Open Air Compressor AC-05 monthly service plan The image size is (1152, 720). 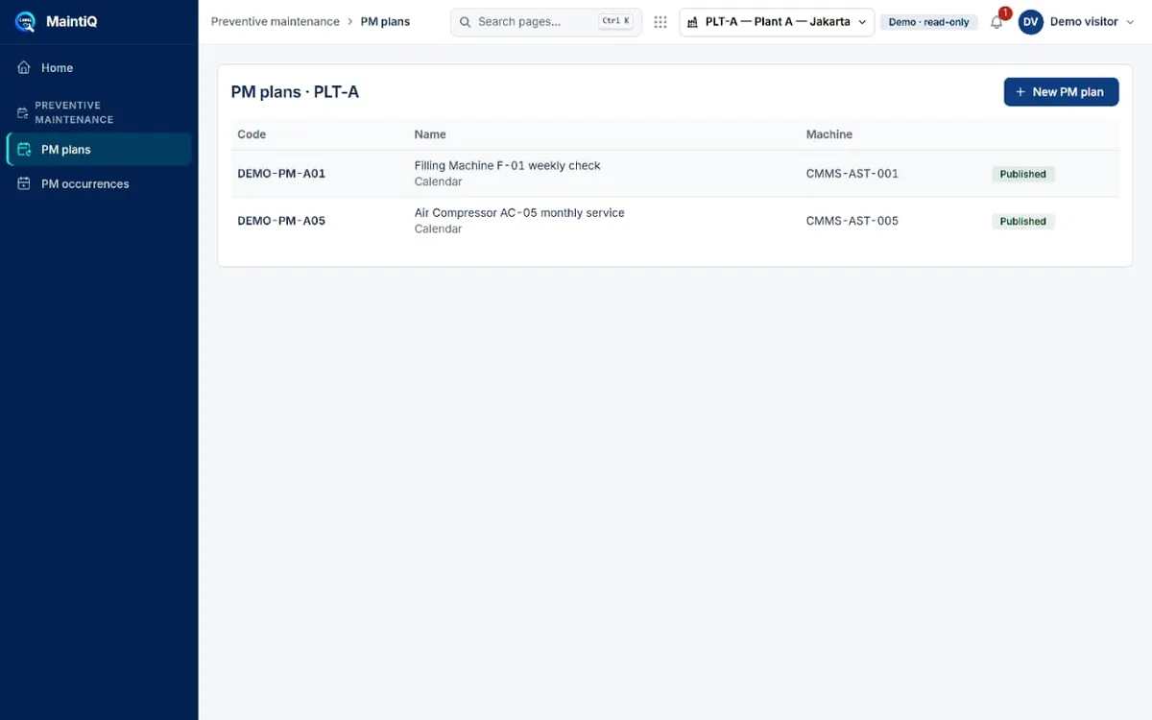pyautogui.click(x=519, y=213)
